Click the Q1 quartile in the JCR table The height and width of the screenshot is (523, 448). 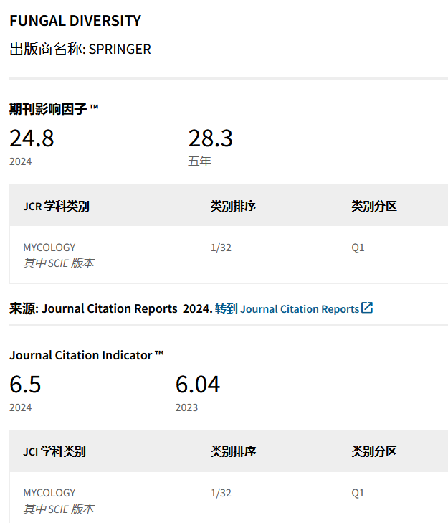pyautogui.click(x=358, y=248)
